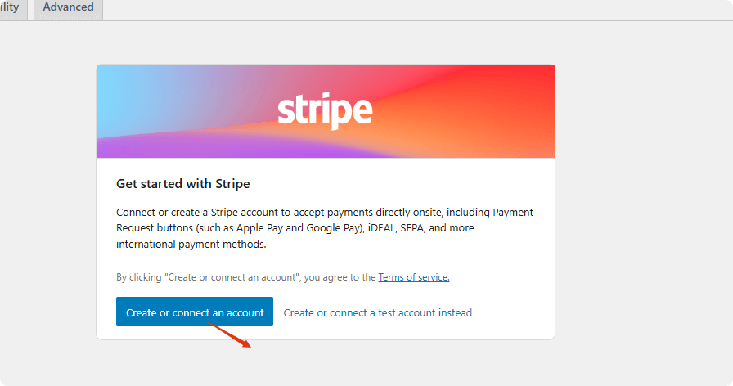The height and width of the screenshot is (386, 733).
Task: Click the international payment methods text line
Action: pos(191,244)
